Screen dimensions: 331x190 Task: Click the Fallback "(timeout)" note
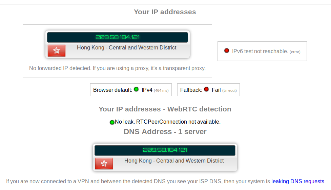[x=229, y=90]
